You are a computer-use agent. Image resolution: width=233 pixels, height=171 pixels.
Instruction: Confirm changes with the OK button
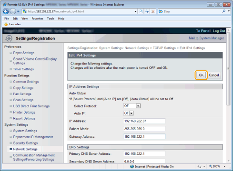click(201, 75)
